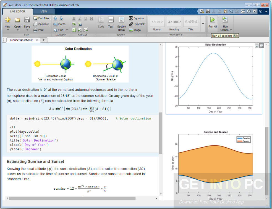Add a new document tab with plus

click(44, 40)
